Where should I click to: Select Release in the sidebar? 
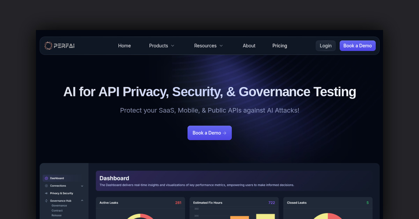57,216
